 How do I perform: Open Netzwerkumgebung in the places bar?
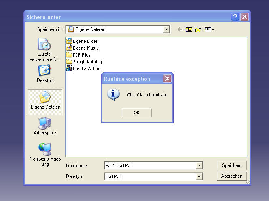45,155
